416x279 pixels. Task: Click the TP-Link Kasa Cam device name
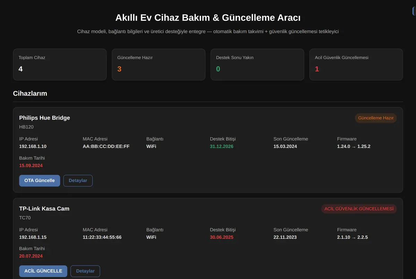pos(44,208)
